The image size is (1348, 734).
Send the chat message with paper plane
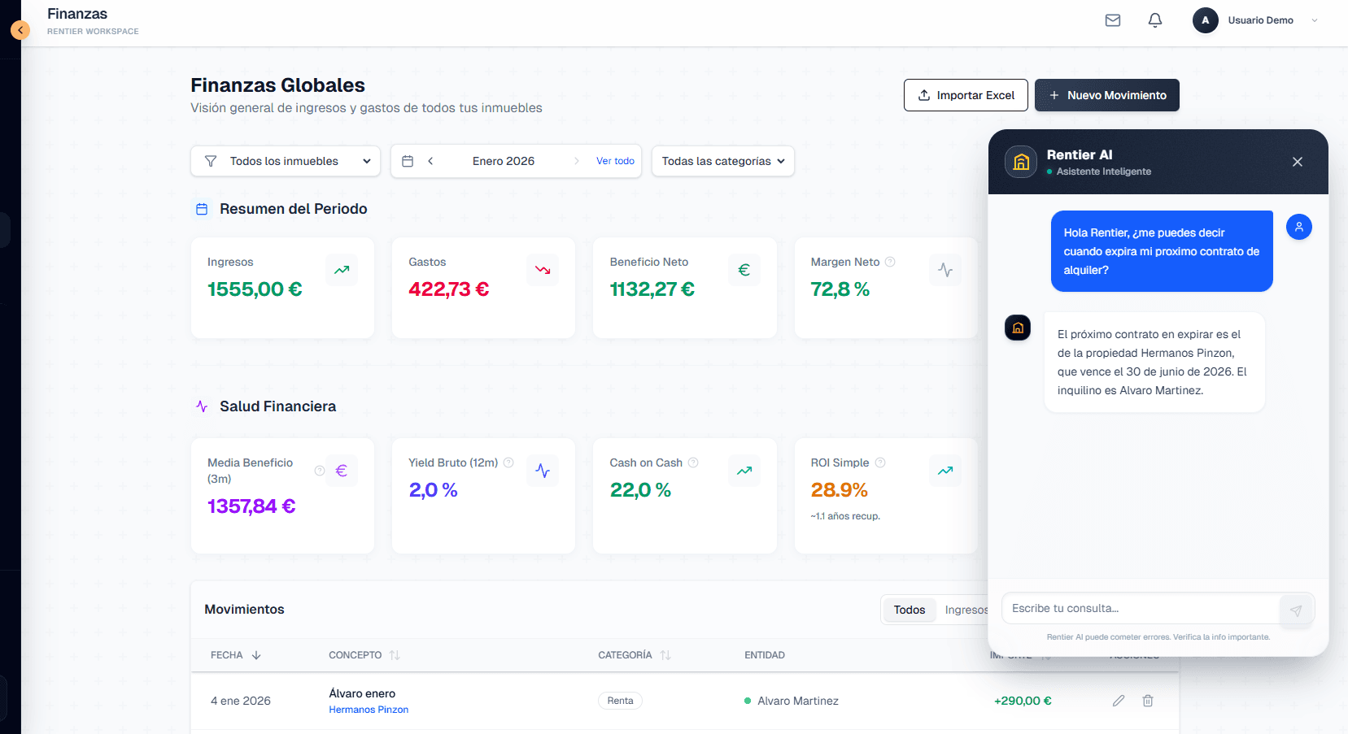click(1296, 610)
